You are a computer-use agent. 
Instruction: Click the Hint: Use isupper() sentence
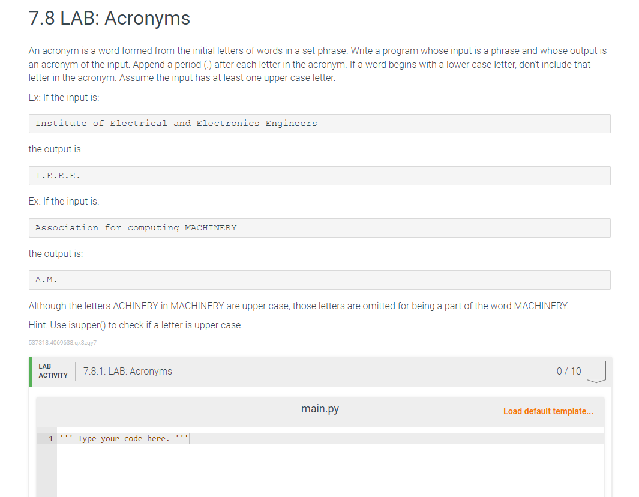(x=135, y=325)
